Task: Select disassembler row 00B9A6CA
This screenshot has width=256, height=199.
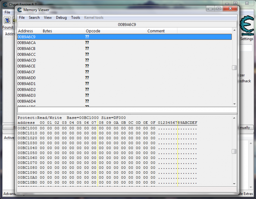Action: pyautogui.click(x=124, y=43)
